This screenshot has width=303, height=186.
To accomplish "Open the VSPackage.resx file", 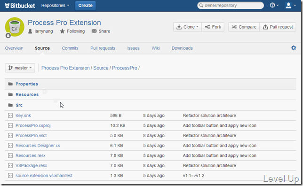I will pos(32,165).
